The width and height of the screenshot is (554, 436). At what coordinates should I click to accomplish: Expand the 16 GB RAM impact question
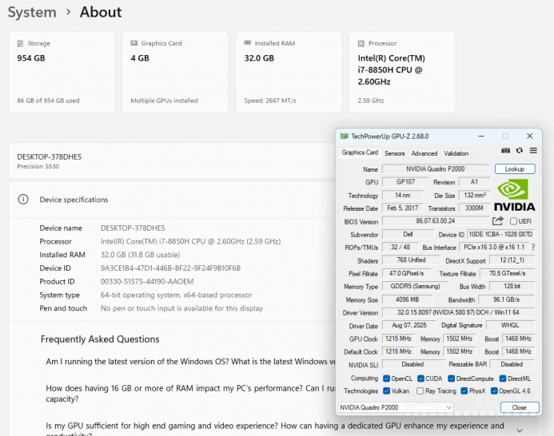(x=191, y=394)
